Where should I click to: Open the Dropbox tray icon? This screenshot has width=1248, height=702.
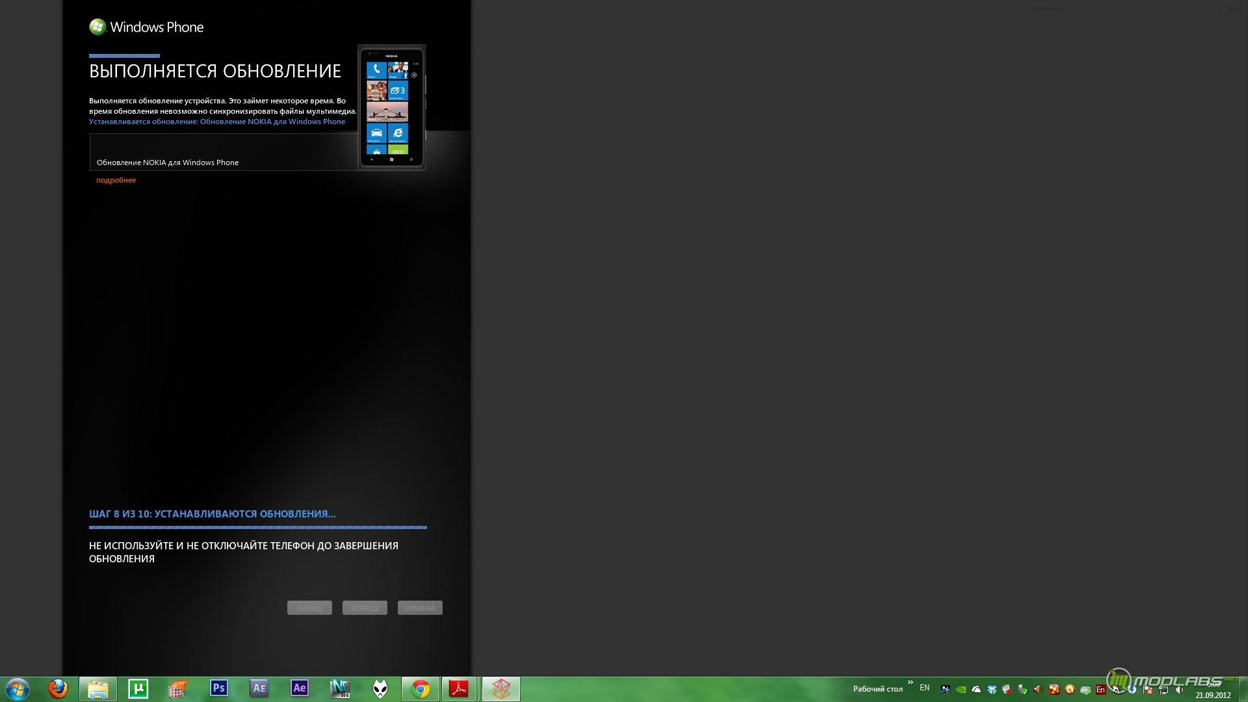click(x=992, y=690)
